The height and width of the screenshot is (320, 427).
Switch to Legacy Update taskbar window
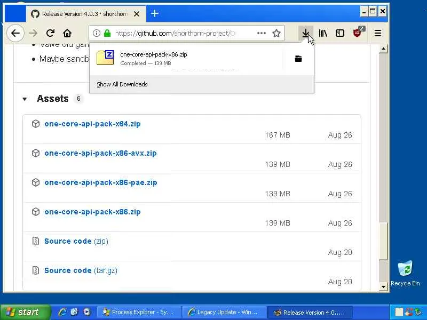[224, 312]
